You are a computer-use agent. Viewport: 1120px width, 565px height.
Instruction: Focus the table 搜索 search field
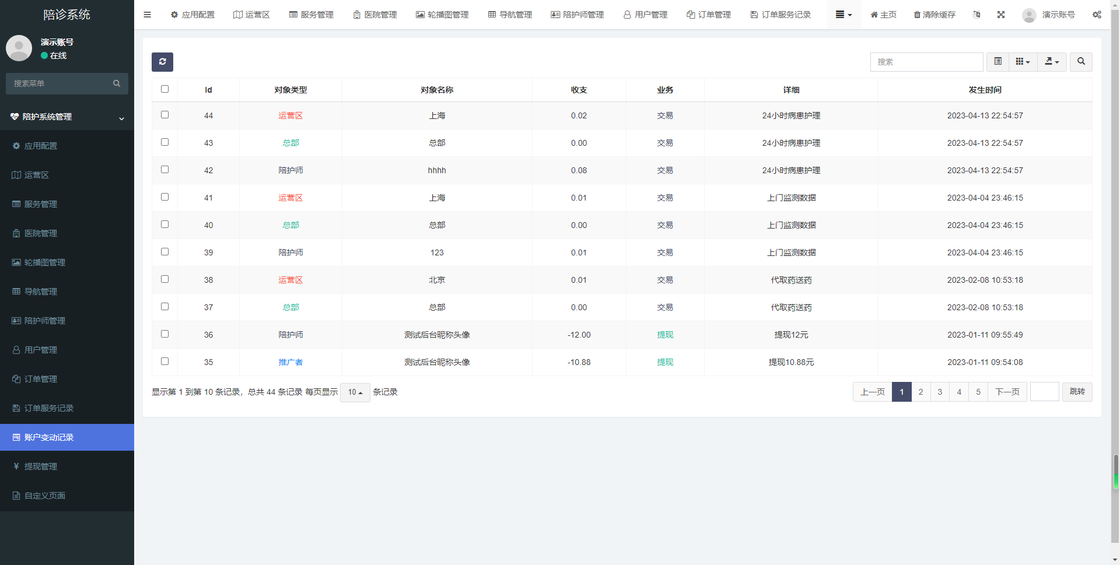926,62
